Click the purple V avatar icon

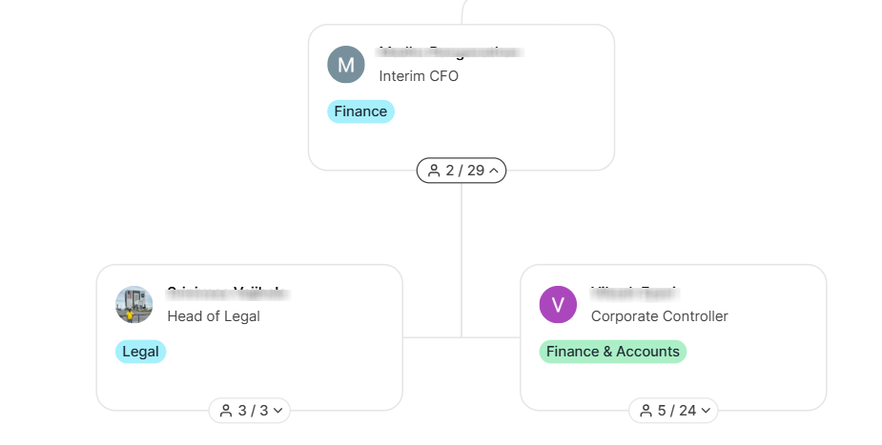pos(558,305)
